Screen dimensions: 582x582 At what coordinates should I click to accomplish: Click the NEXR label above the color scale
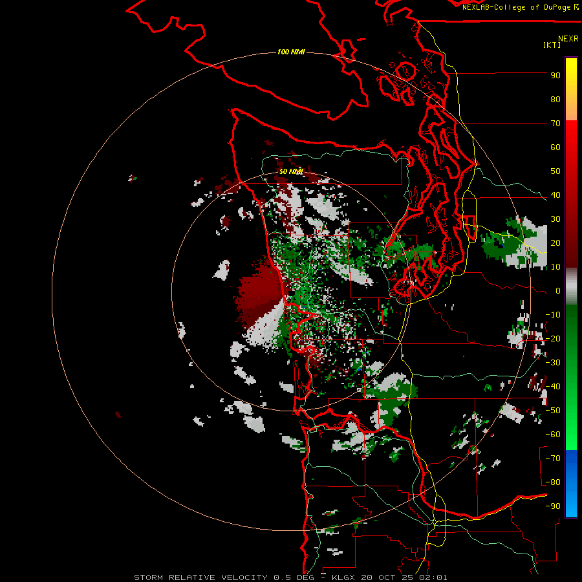click(568, 39)
